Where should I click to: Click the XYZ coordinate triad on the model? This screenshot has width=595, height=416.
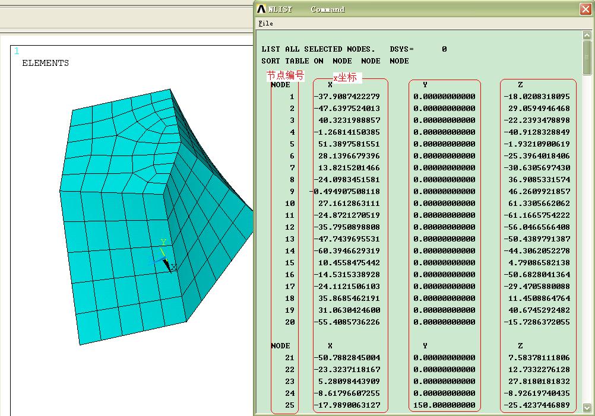coord(166,259)
